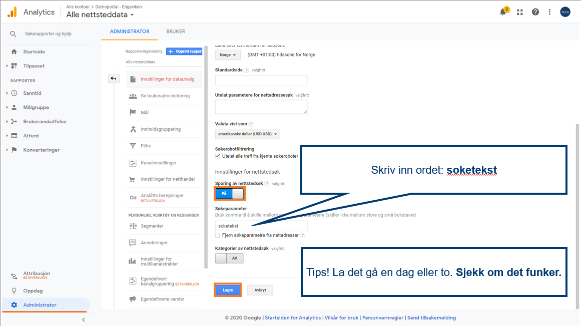581x326 pixels.
Task: Click the Administrator gear icon
Action: (x=14, y=305)
